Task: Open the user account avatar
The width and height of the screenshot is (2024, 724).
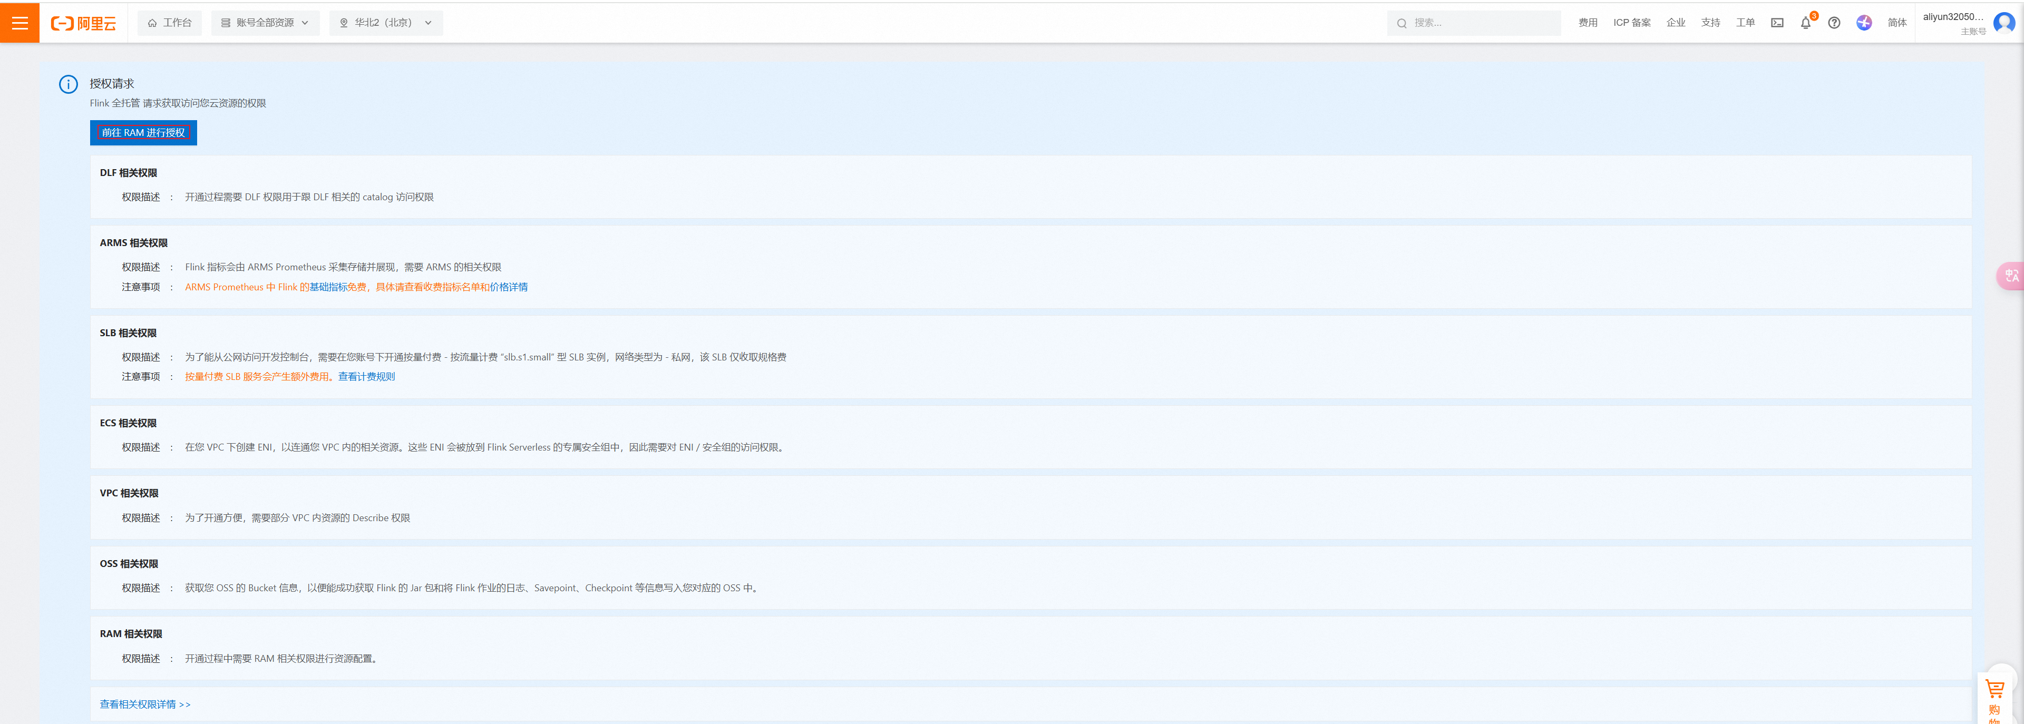Action: (2004, 23)
